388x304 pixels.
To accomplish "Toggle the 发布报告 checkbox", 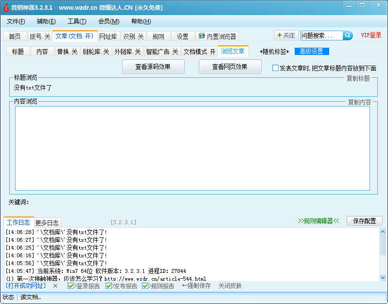I will coord(108,286).
